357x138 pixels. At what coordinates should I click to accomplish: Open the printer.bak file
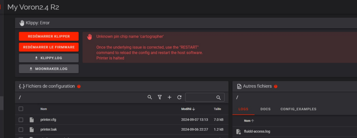(48, 130)
